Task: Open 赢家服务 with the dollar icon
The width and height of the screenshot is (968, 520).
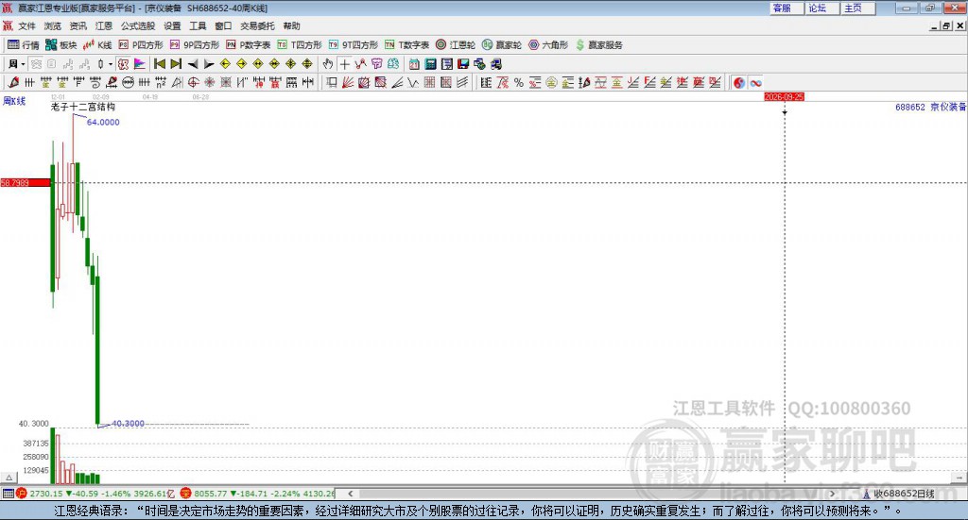Action: [x=598, y=45]
